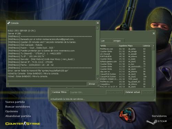
Task: Click console scrollbar up arrow
Action: pos(97,28)
